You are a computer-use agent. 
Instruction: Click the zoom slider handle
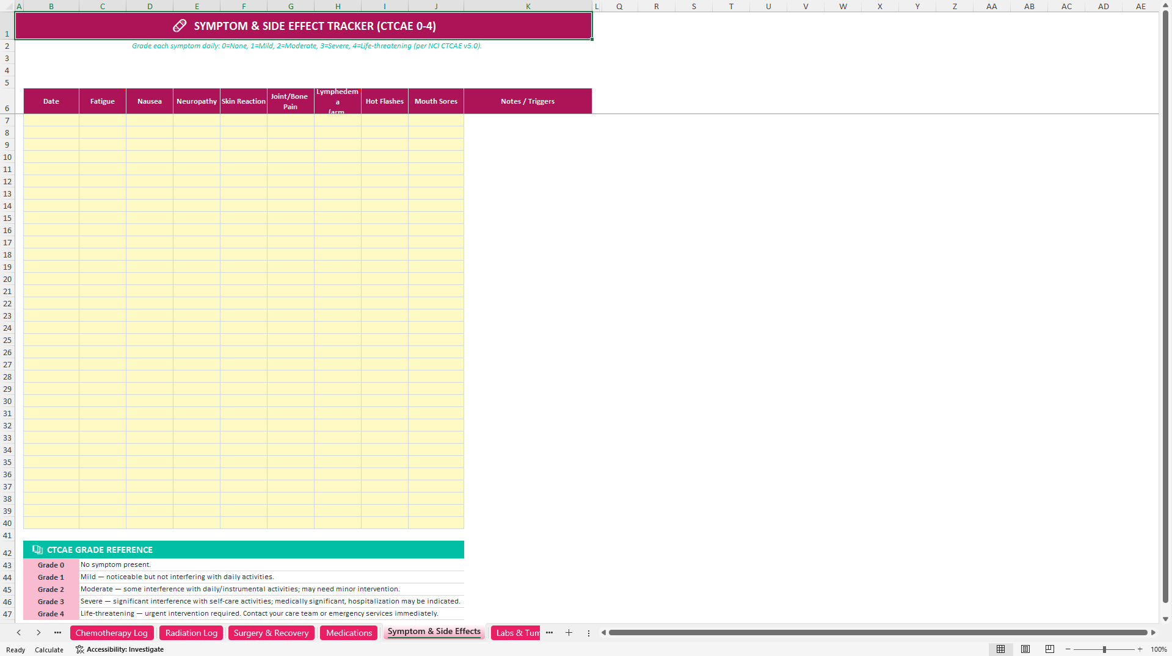coord(1104,649)
